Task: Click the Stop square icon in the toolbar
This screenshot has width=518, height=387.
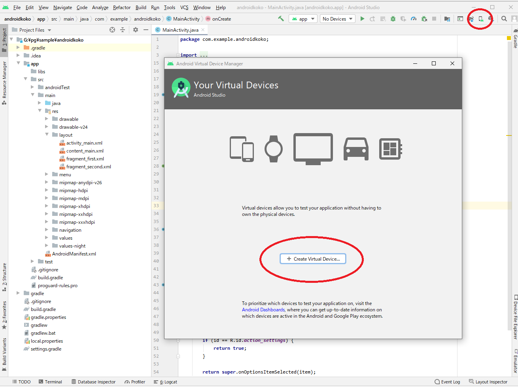Action: coord(434,19)
